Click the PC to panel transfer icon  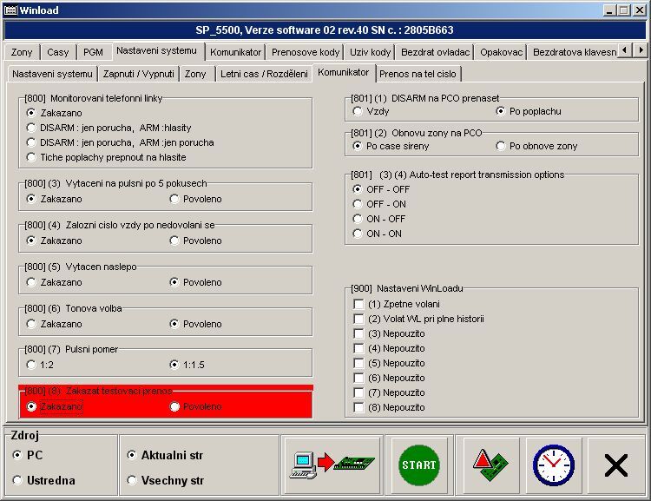(333, 465)
